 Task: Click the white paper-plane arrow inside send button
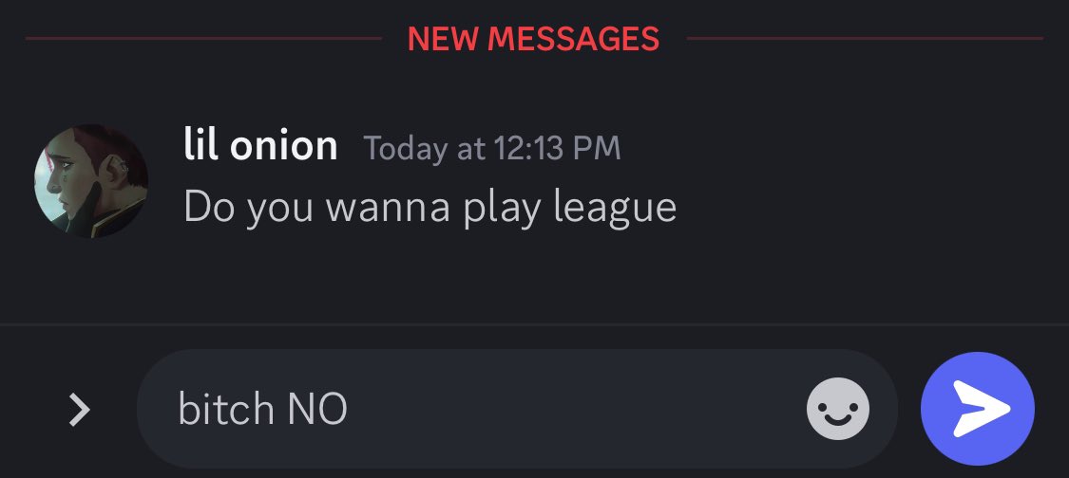click(981, 409)
